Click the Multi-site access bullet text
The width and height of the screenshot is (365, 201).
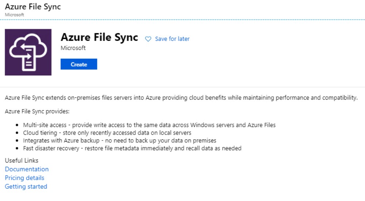[149, 125]
